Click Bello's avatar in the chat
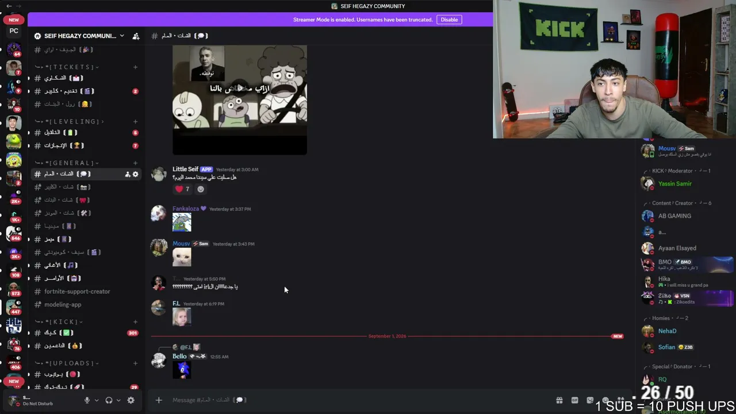The height and width of the screenshot is (414, 736). (158, 361)
